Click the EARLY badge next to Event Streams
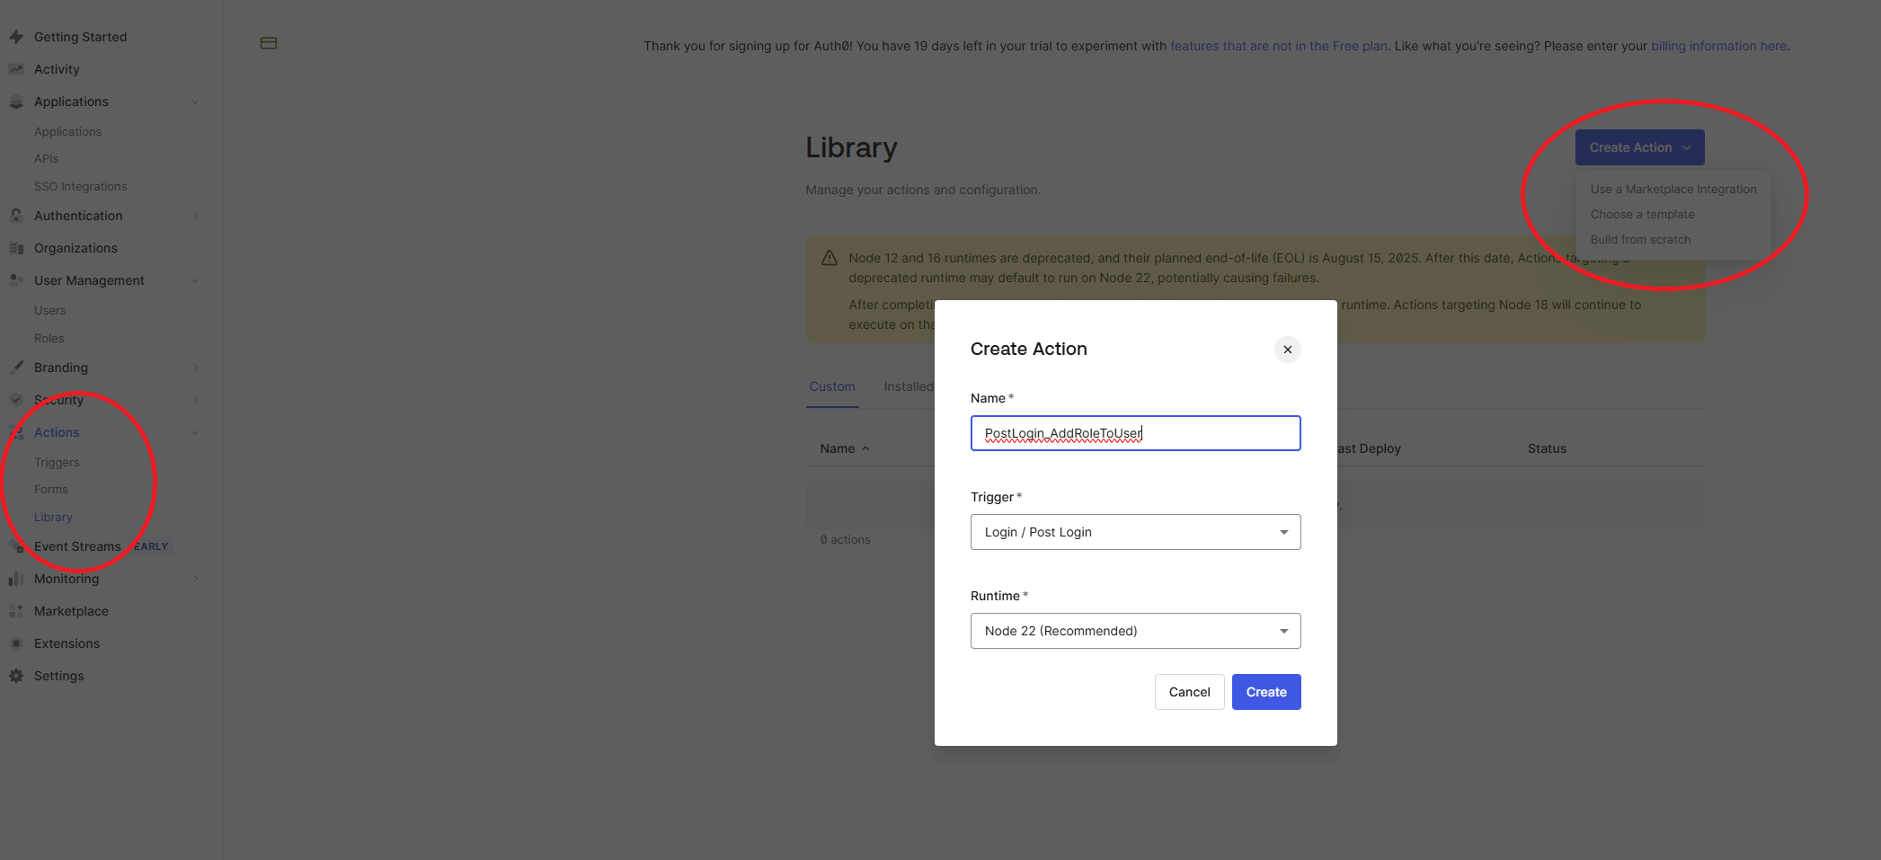 [151, 546]
